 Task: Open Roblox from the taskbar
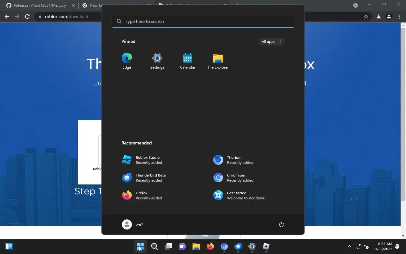point(266,246)
